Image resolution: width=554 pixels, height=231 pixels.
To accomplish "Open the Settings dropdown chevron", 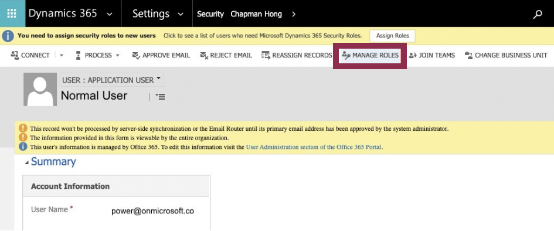I will point(181,15).
